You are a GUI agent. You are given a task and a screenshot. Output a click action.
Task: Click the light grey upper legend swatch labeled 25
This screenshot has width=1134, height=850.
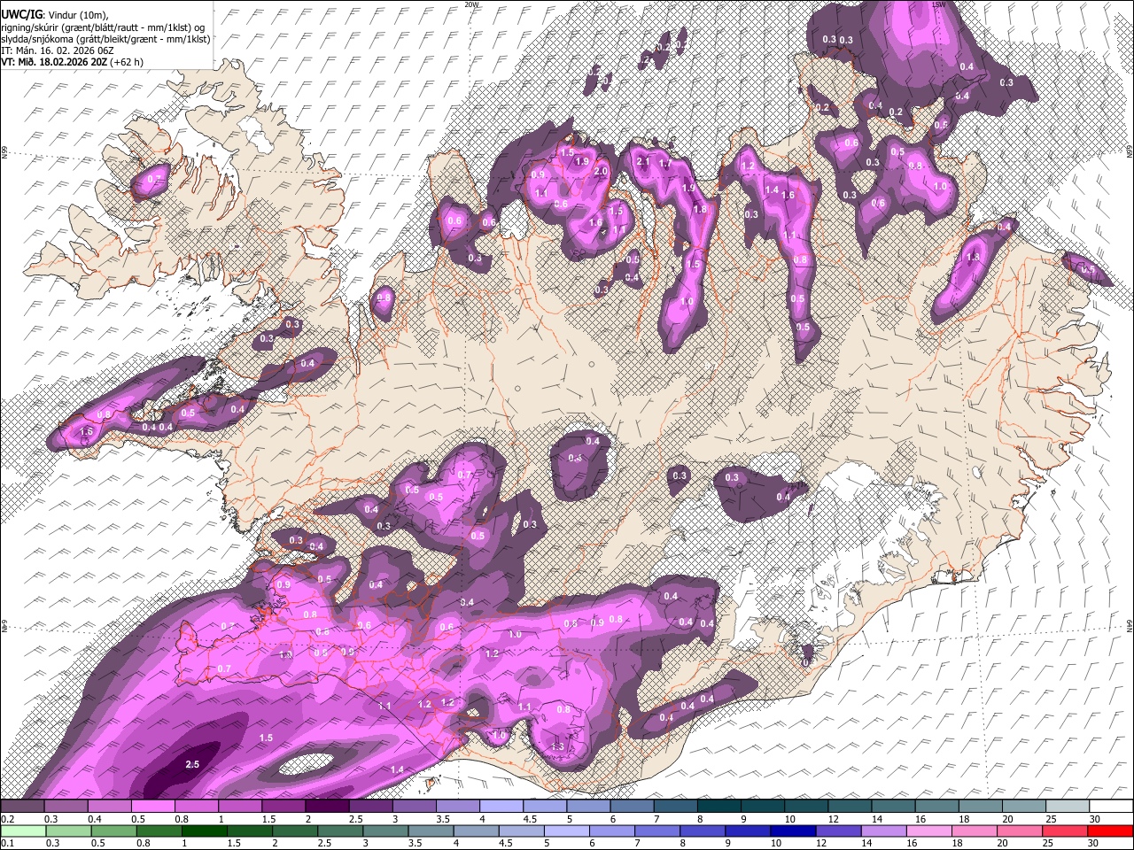tap(1068, 807)
